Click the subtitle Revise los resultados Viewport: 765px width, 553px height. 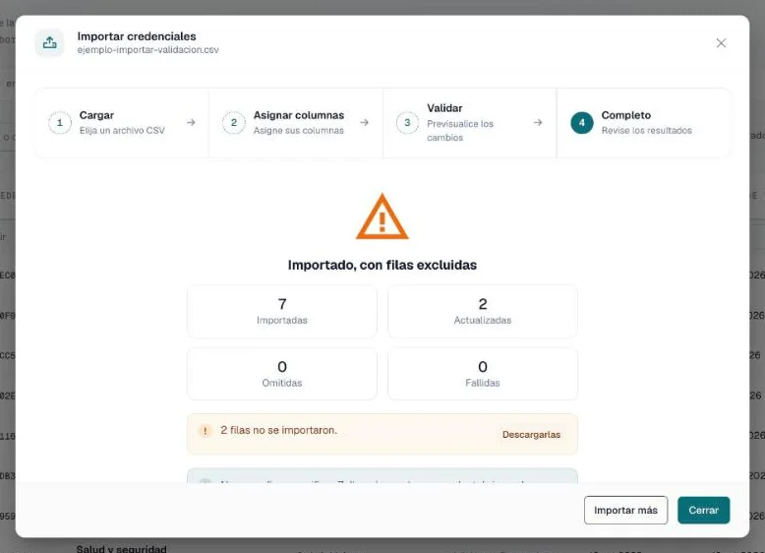pos(646,130)
